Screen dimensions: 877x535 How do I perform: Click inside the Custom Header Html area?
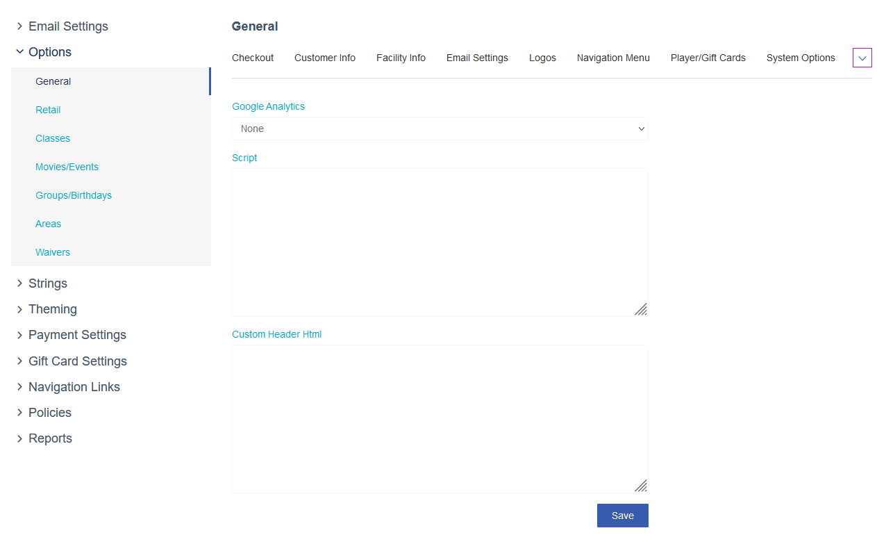pyautogui.click(x=440, y=419)
